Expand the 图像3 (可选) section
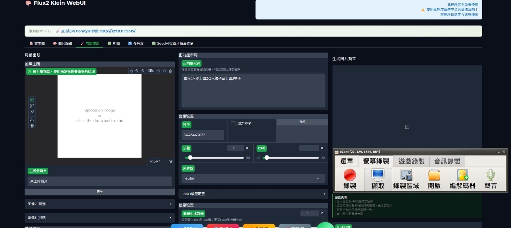 pos(100,217)
